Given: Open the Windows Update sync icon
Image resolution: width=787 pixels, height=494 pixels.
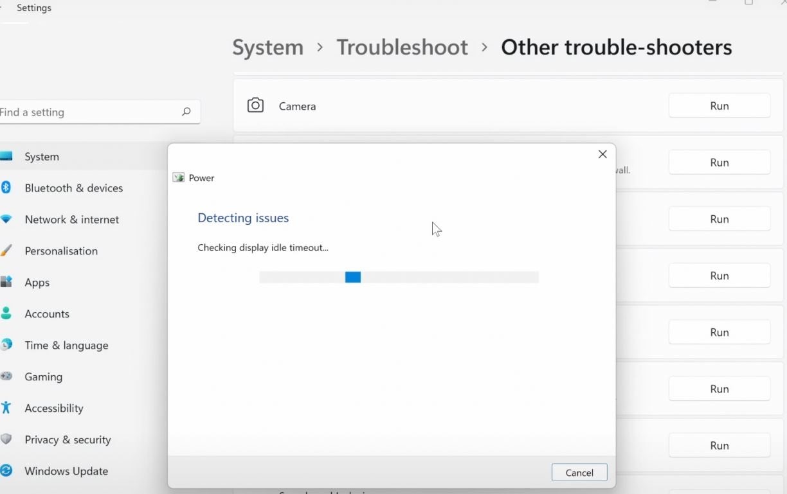Looking at the screenshot, I should click(6, 471).
